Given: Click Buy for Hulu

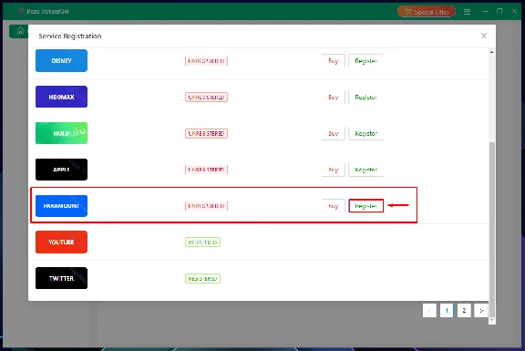Looking at the screenshot, I should coord(334,133).
